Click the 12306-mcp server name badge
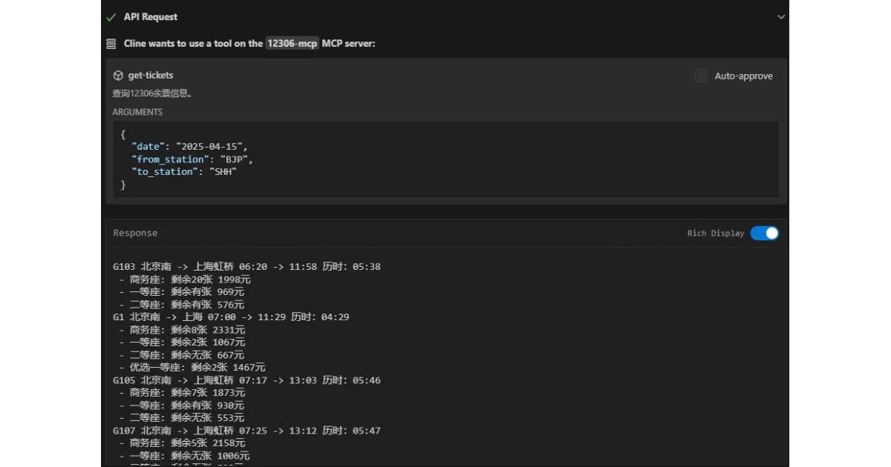This screenshot has height=467, width=891. [292, 44]
